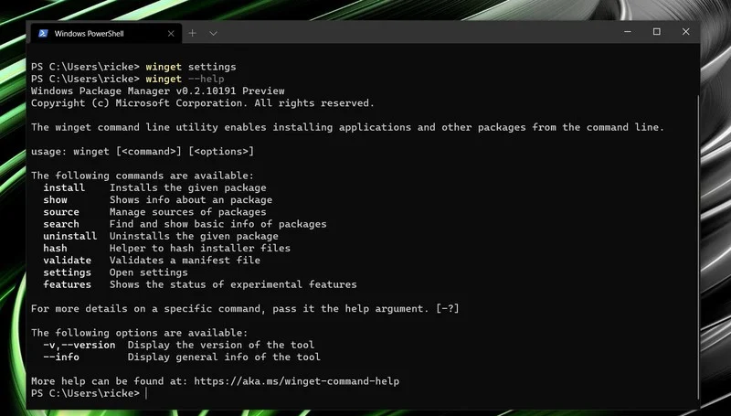Click the '-v,--version' option text
The height and width of the screenshot is (416, 731).
(79, 345)
